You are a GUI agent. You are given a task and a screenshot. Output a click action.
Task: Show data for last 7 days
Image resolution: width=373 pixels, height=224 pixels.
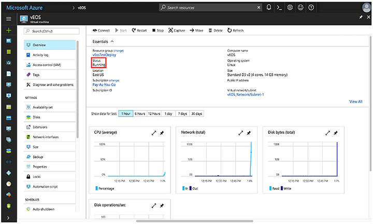[x=182, y=114]
